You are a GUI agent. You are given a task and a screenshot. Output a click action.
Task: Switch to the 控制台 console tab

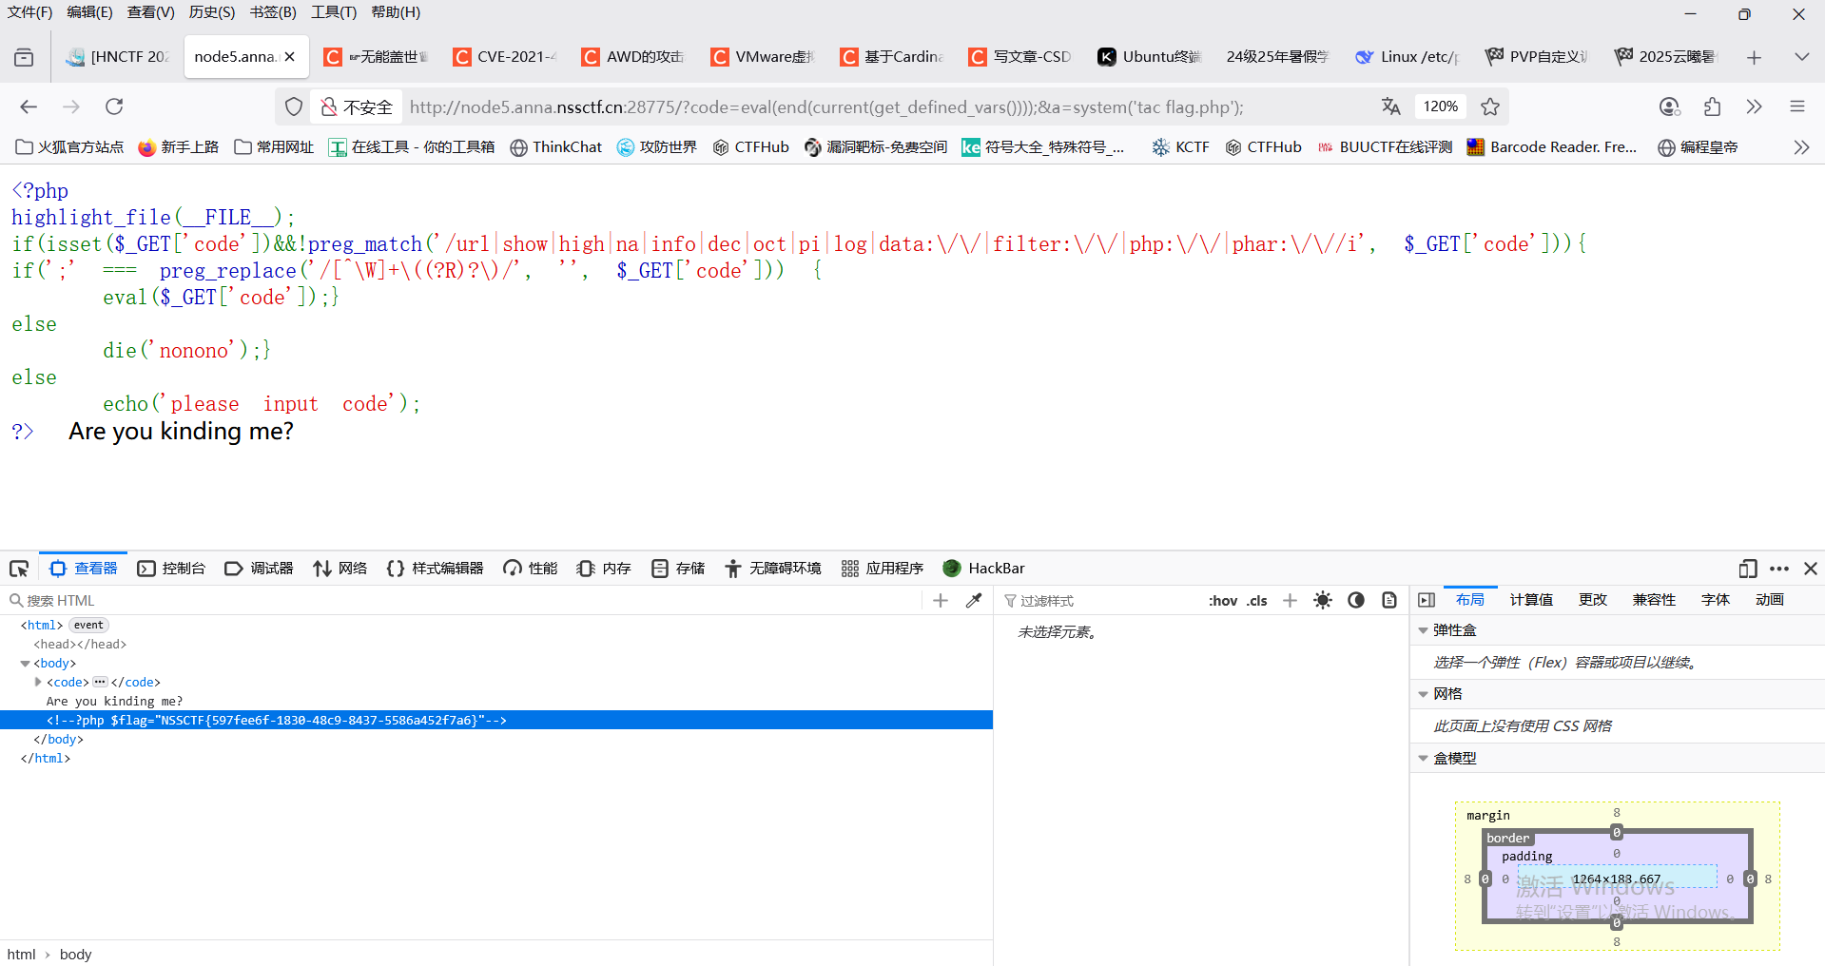click(172, 569)
